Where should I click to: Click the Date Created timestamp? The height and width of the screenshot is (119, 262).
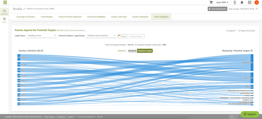pyautogui.click(x=242, y=9)
